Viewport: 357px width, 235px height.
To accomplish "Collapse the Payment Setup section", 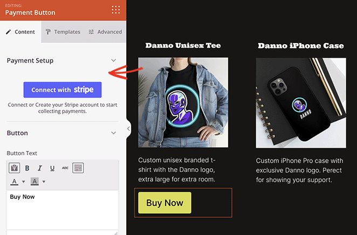I will coord(113,60).
